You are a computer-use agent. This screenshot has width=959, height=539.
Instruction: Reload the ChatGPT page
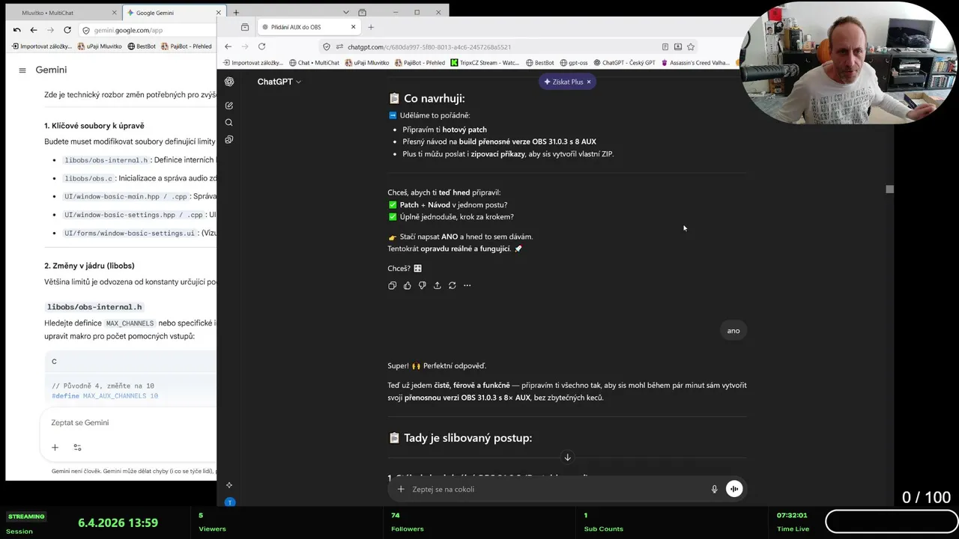coord(261,46)
